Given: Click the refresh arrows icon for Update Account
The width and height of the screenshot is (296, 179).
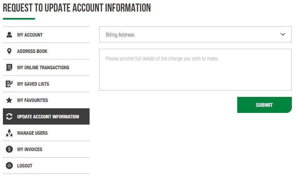Looking at the screenshot, I should click(9, 116).
